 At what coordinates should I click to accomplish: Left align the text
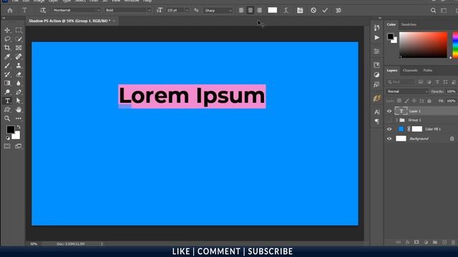pos(241,10)
